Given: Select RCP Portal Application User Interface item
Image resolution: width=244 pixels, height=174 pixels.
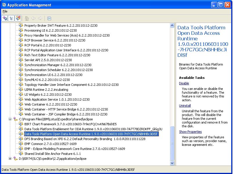Looking at the screenshot, I should tap(66, 50).
